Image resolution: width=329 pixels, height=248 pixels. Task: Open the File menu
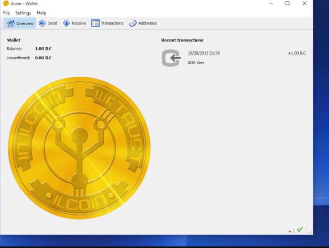[6, 13]
